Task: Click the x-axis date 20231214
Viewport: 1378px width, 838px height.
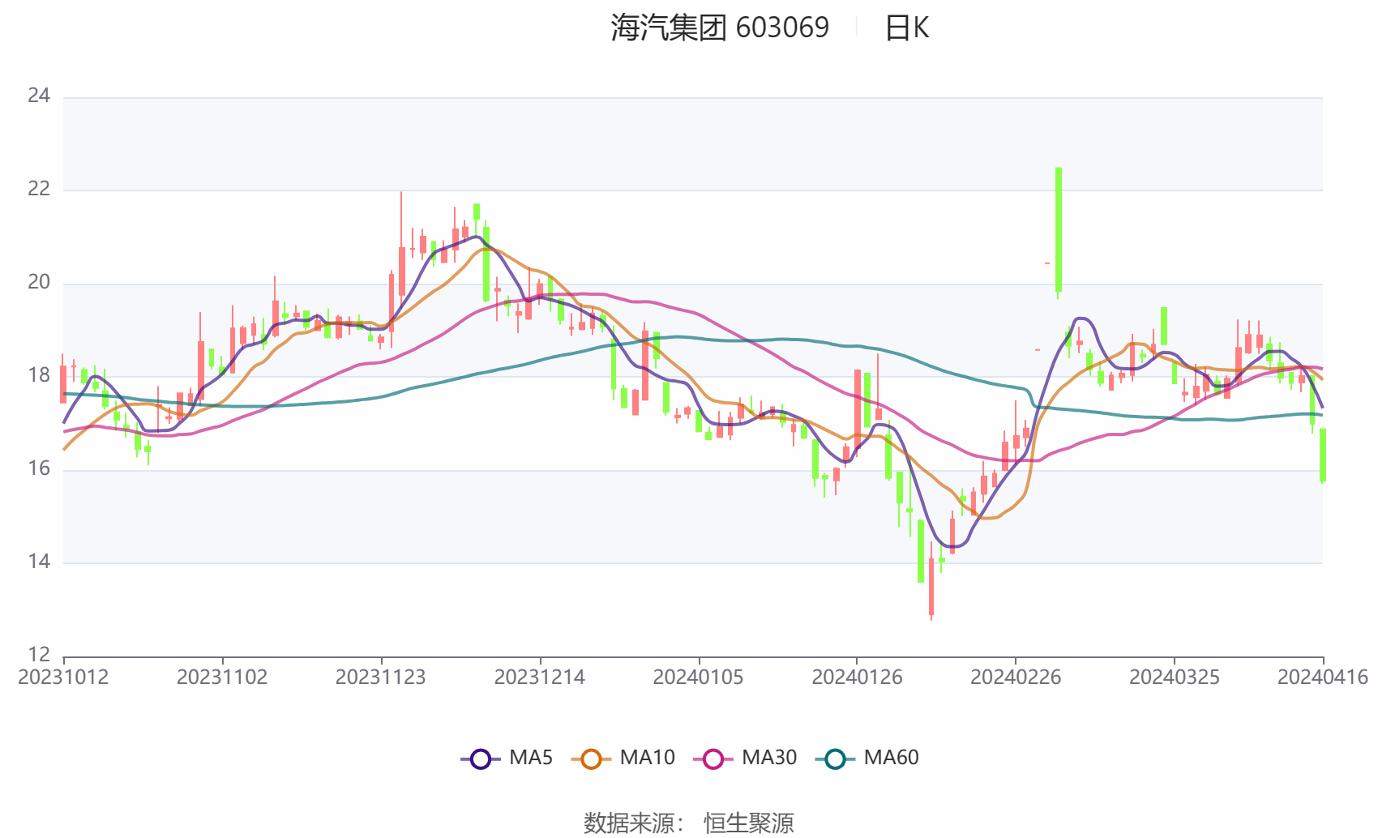Action: click(x=540, y=678)
